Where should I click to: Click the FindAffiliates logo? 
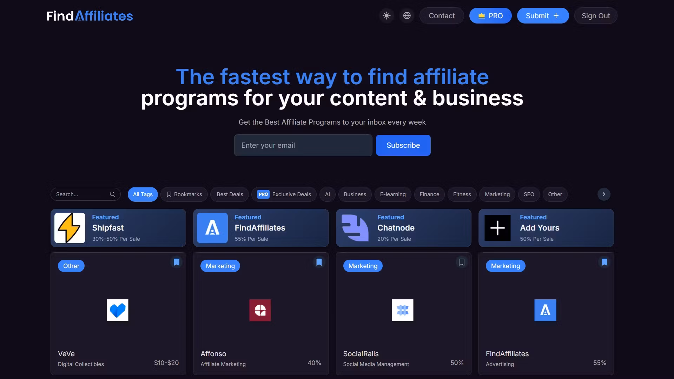[90, 16]
